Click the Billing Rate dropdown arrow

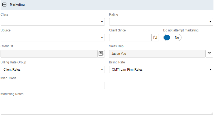click(x=210, y=70)
